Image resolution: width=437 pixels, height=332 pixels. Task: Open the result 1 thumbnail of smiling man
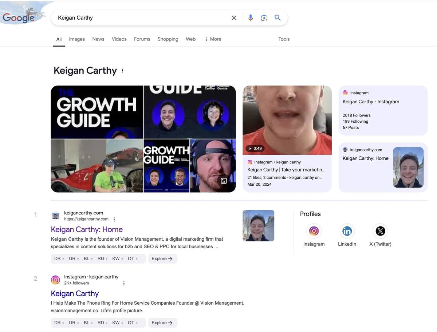(x=259, y=226)
